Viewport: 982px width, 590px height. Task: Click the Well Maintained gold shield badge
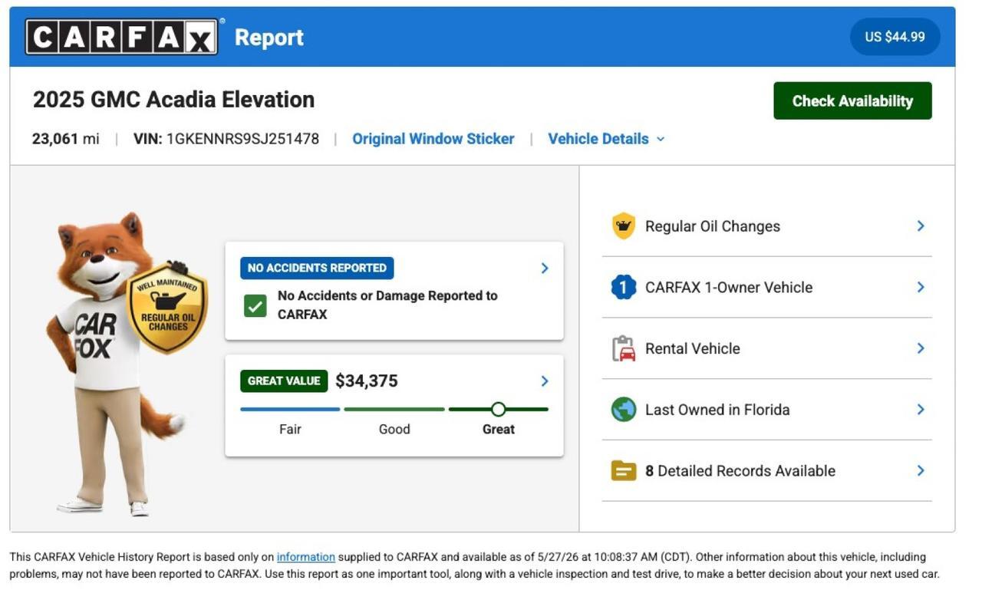point(166,308)
